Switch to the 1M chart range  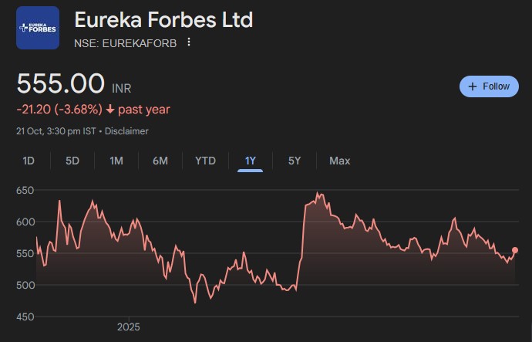point(116,161)
